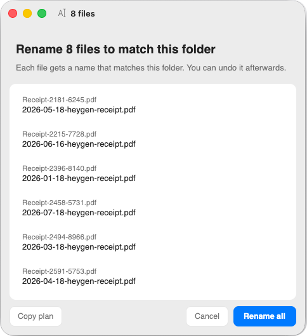The image size is (307, 336).
Task: Click the 8 files window title
Action: [x=82, y=14]
